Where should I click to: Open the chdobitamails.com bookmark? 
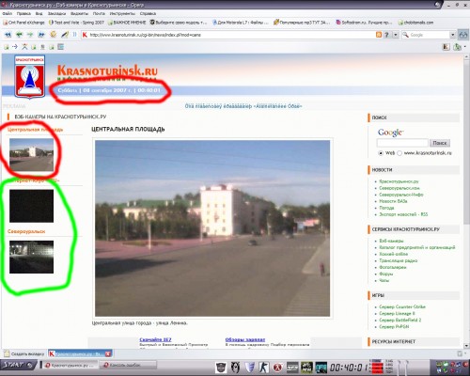tap(415, 23)
